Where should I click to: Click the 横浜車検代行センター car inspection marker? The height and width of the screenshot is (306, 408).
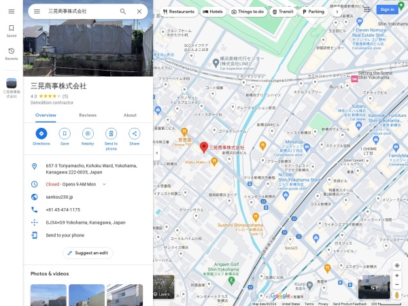pyautogui.click(x=216, y=63)
